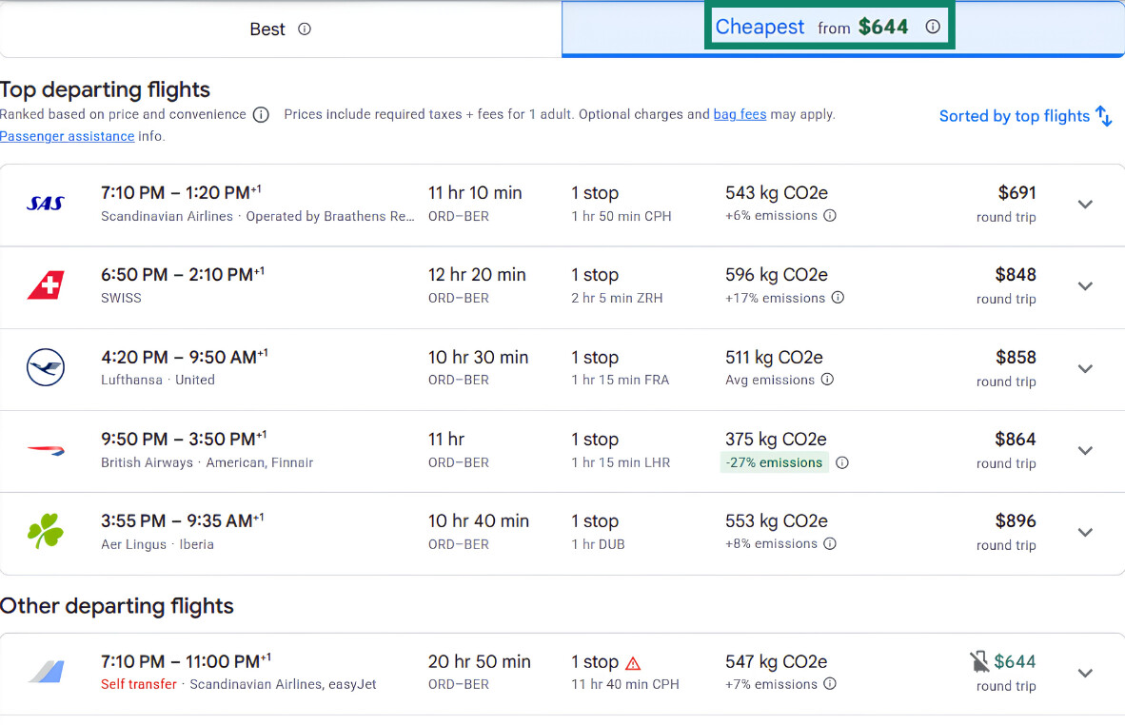Viewport: 1125px width, 725px height.
Task: Click the 9:50 PM – 3:50 PM flight times
Action: pos(184,439)
